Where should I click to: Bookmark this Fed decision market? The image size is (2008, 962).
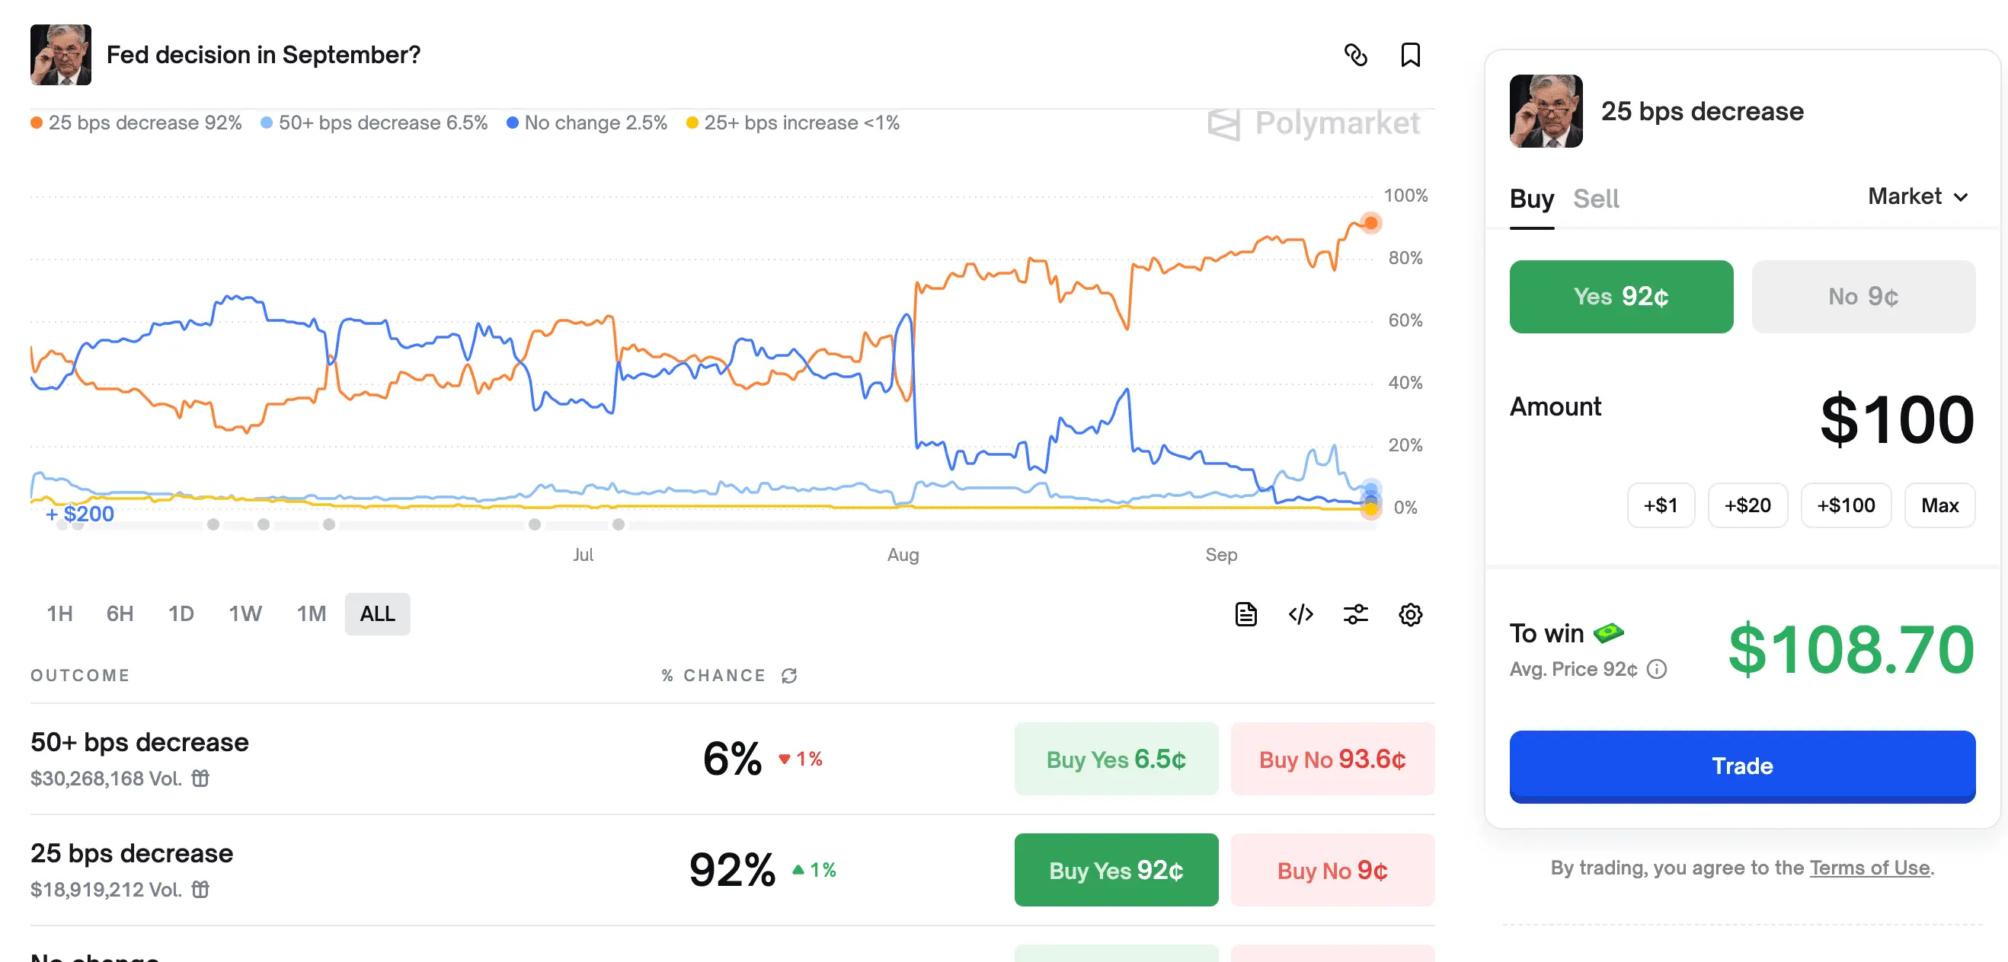[1410, 56]
